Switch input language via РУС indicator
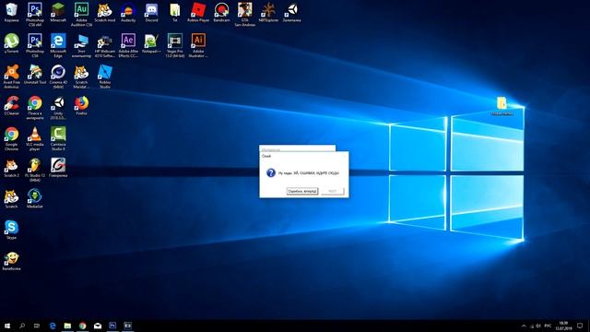This screenshot has height=332, width=590. click(548, 326)
